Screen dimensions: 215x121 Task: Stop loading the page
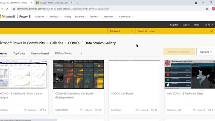(7, 9)
